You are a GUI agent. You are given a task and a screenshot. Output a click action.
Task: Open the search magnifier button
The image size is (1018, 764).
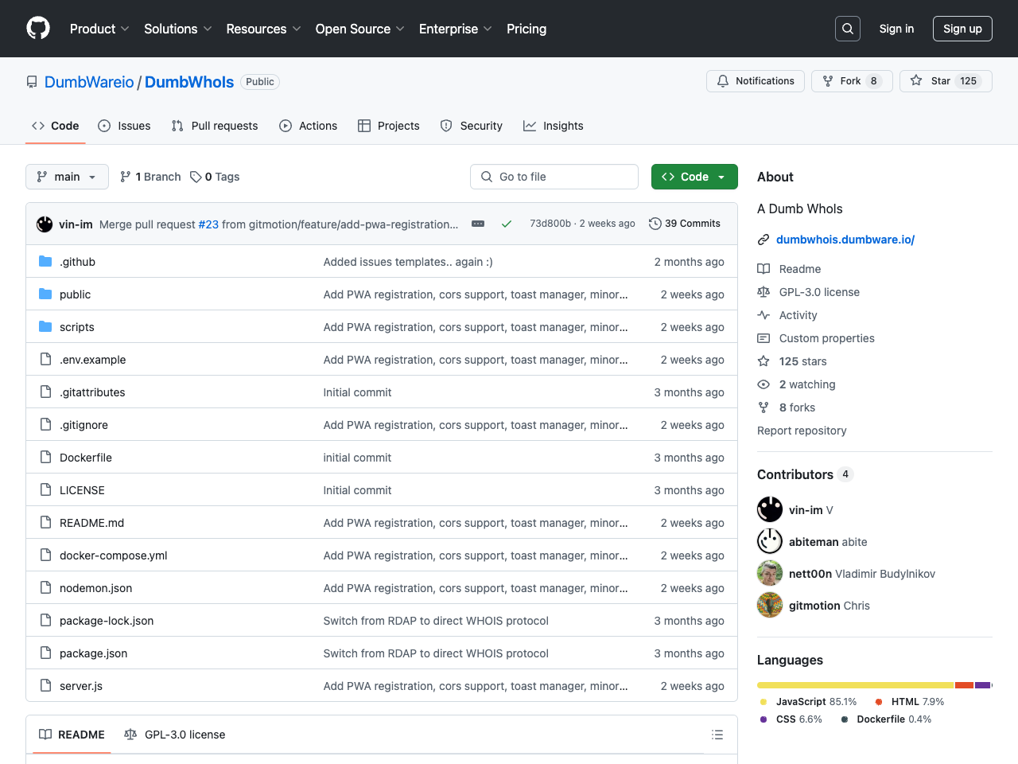pos(848,29)
